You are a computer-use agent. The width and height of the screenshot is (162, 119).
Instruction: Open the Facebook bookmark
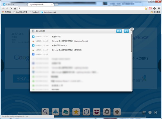34,12
